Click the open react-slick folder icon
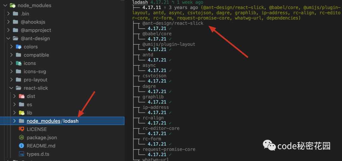 [x=18, y=88]
